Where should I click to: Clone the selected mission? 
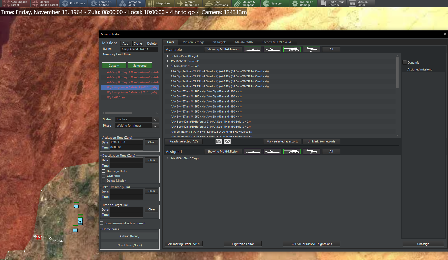click(x=138, y=43)
